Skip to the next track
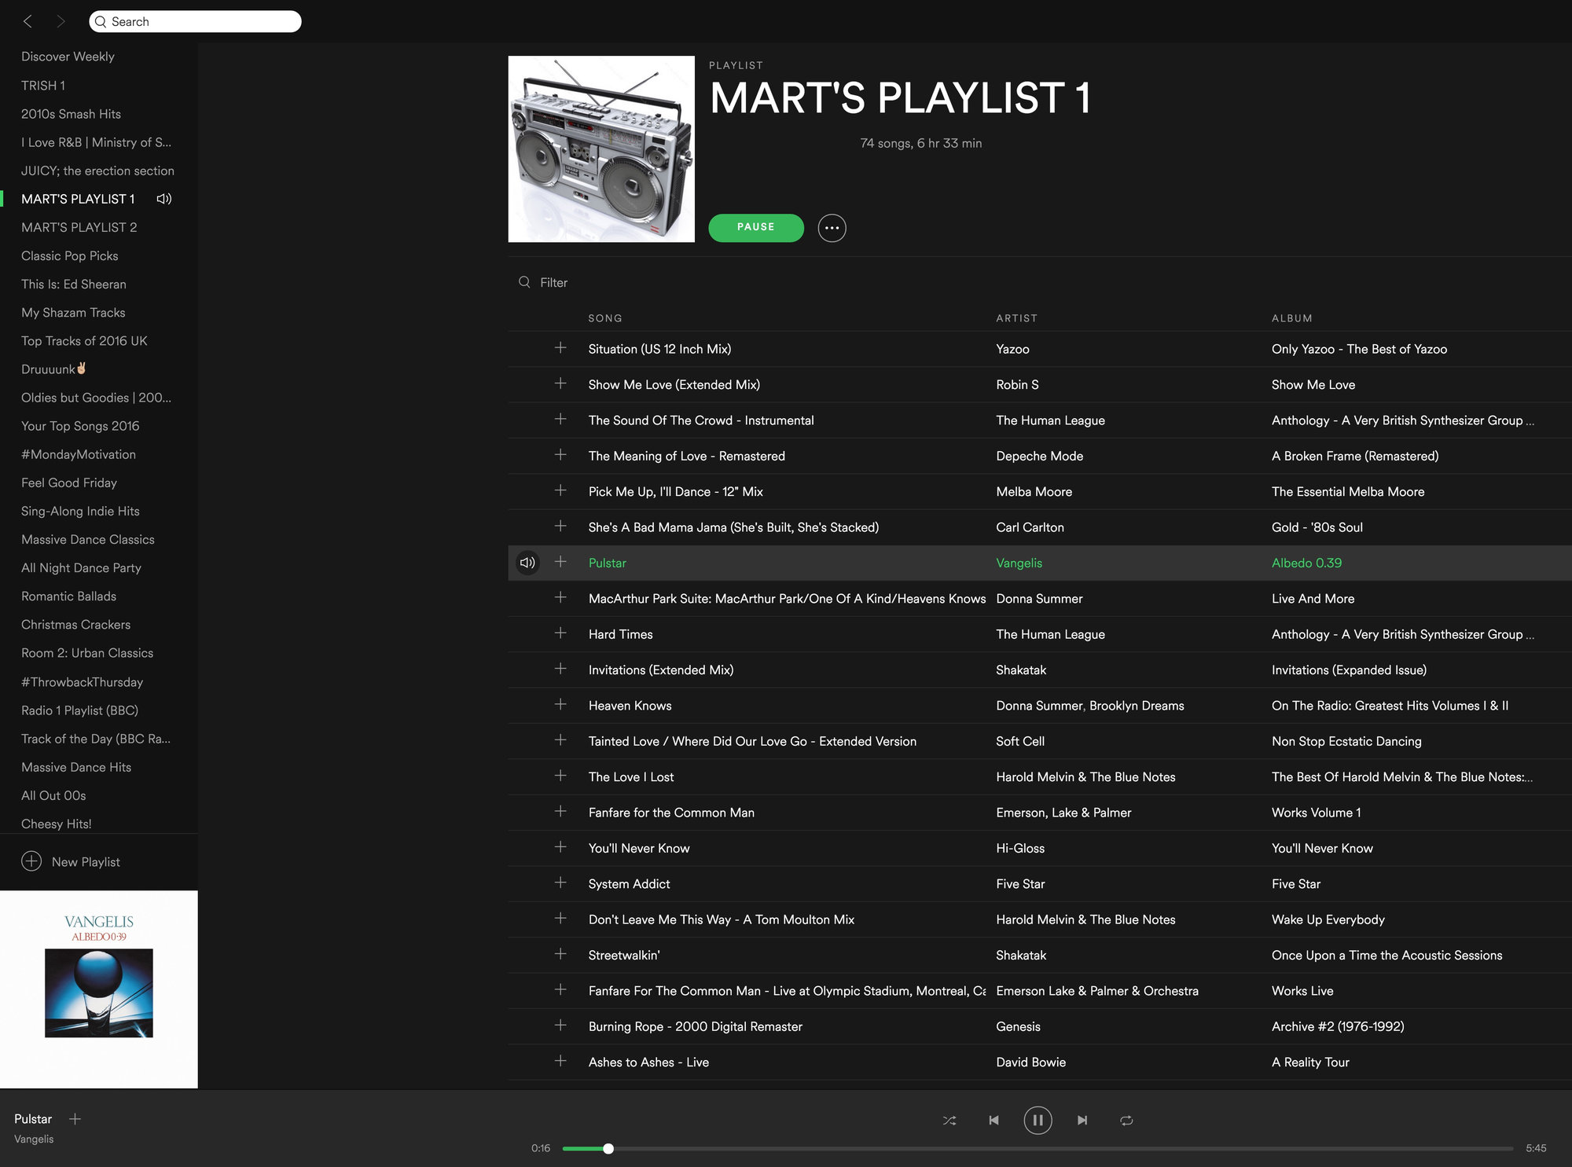Image resolution: width=1572 pixels, height=1167 pixels. pos(1082,1121)
